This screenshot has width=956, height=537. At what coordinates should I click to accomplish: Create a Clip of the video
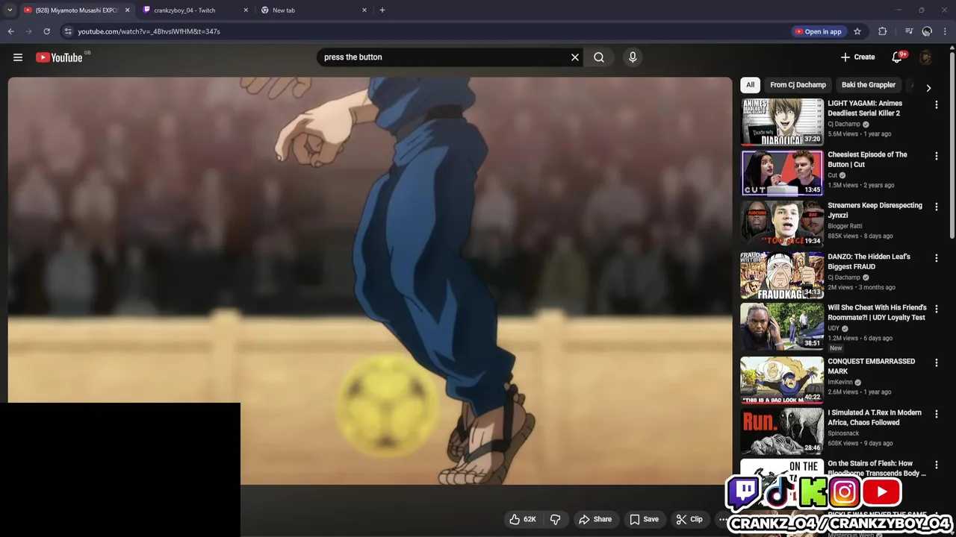(x=689, y=519)
